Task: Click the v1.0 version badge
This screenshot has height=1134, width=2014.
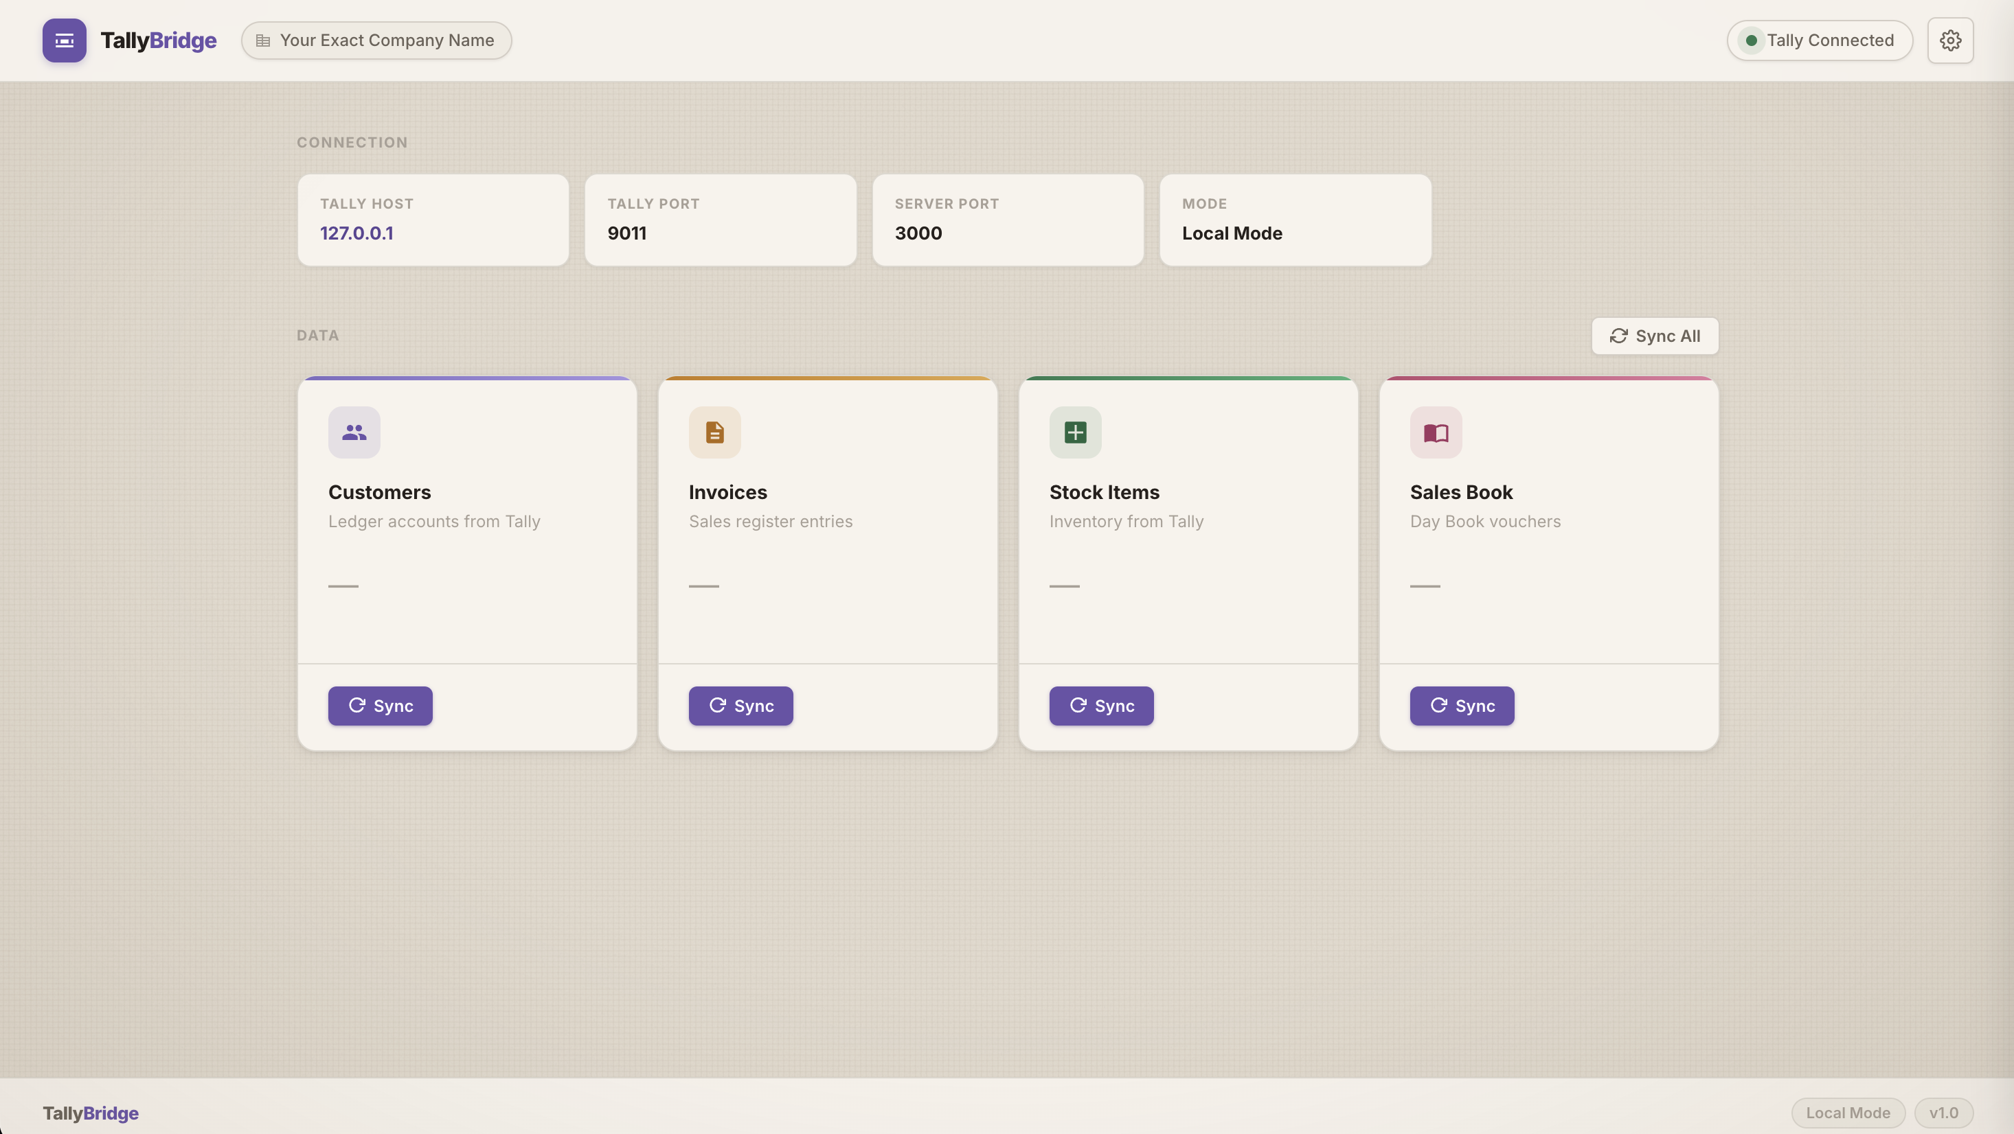Action: (x=1943, y=1112)
